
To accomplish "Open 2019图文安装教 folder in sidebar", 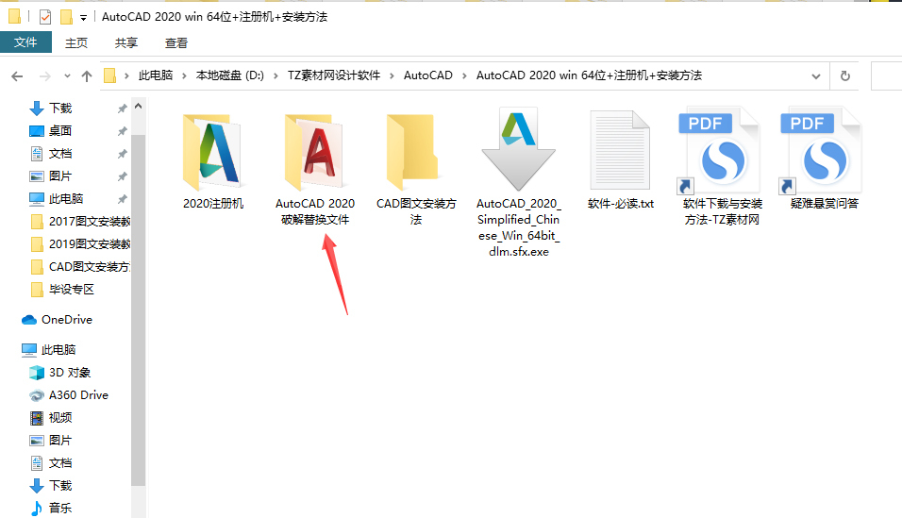I will [80, 244].
